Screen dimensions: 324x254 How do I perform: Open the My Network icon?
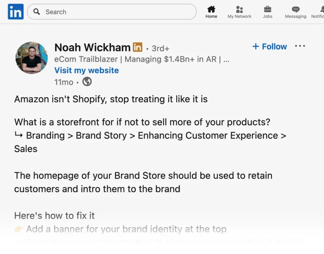click(x=240, y=9)
